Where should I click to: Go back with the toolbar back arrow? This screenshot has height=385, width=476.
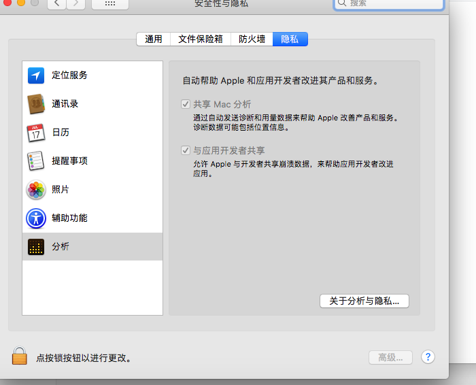pyautogui.click(x=56, y=4)
